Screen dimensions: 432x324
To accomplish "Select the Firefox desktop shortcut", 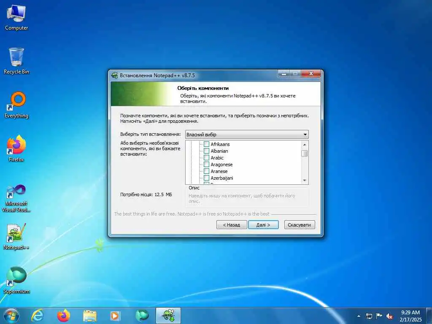I will point(16,148).
